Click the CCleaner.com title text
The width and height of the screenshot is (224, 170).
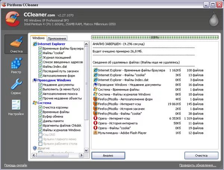pos(39,15)
